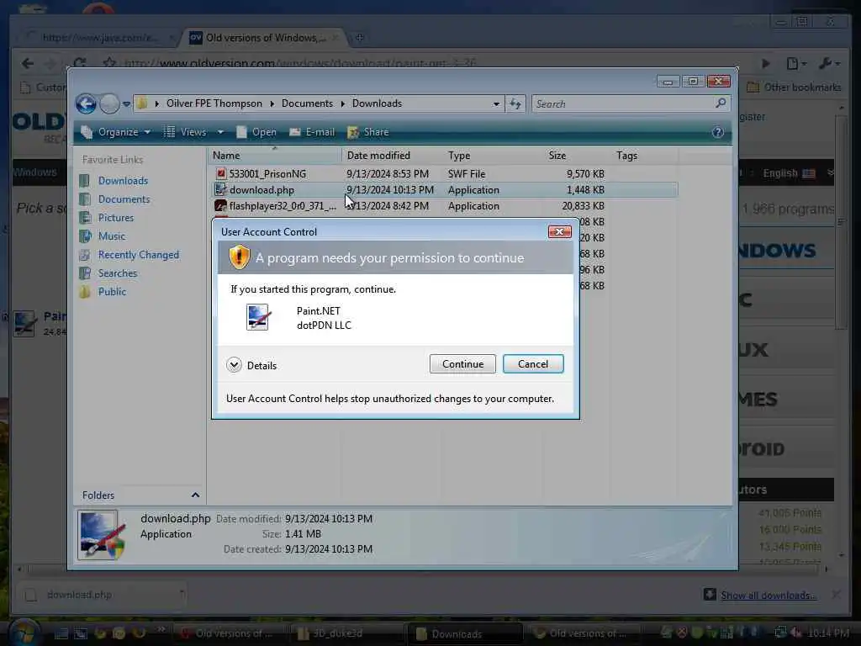Select download.php file row

(445, 190)
